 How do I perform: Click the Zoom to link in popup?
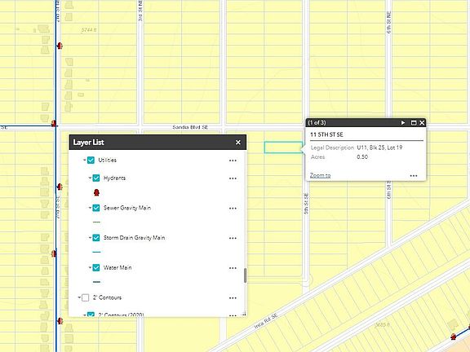point(320,175)
